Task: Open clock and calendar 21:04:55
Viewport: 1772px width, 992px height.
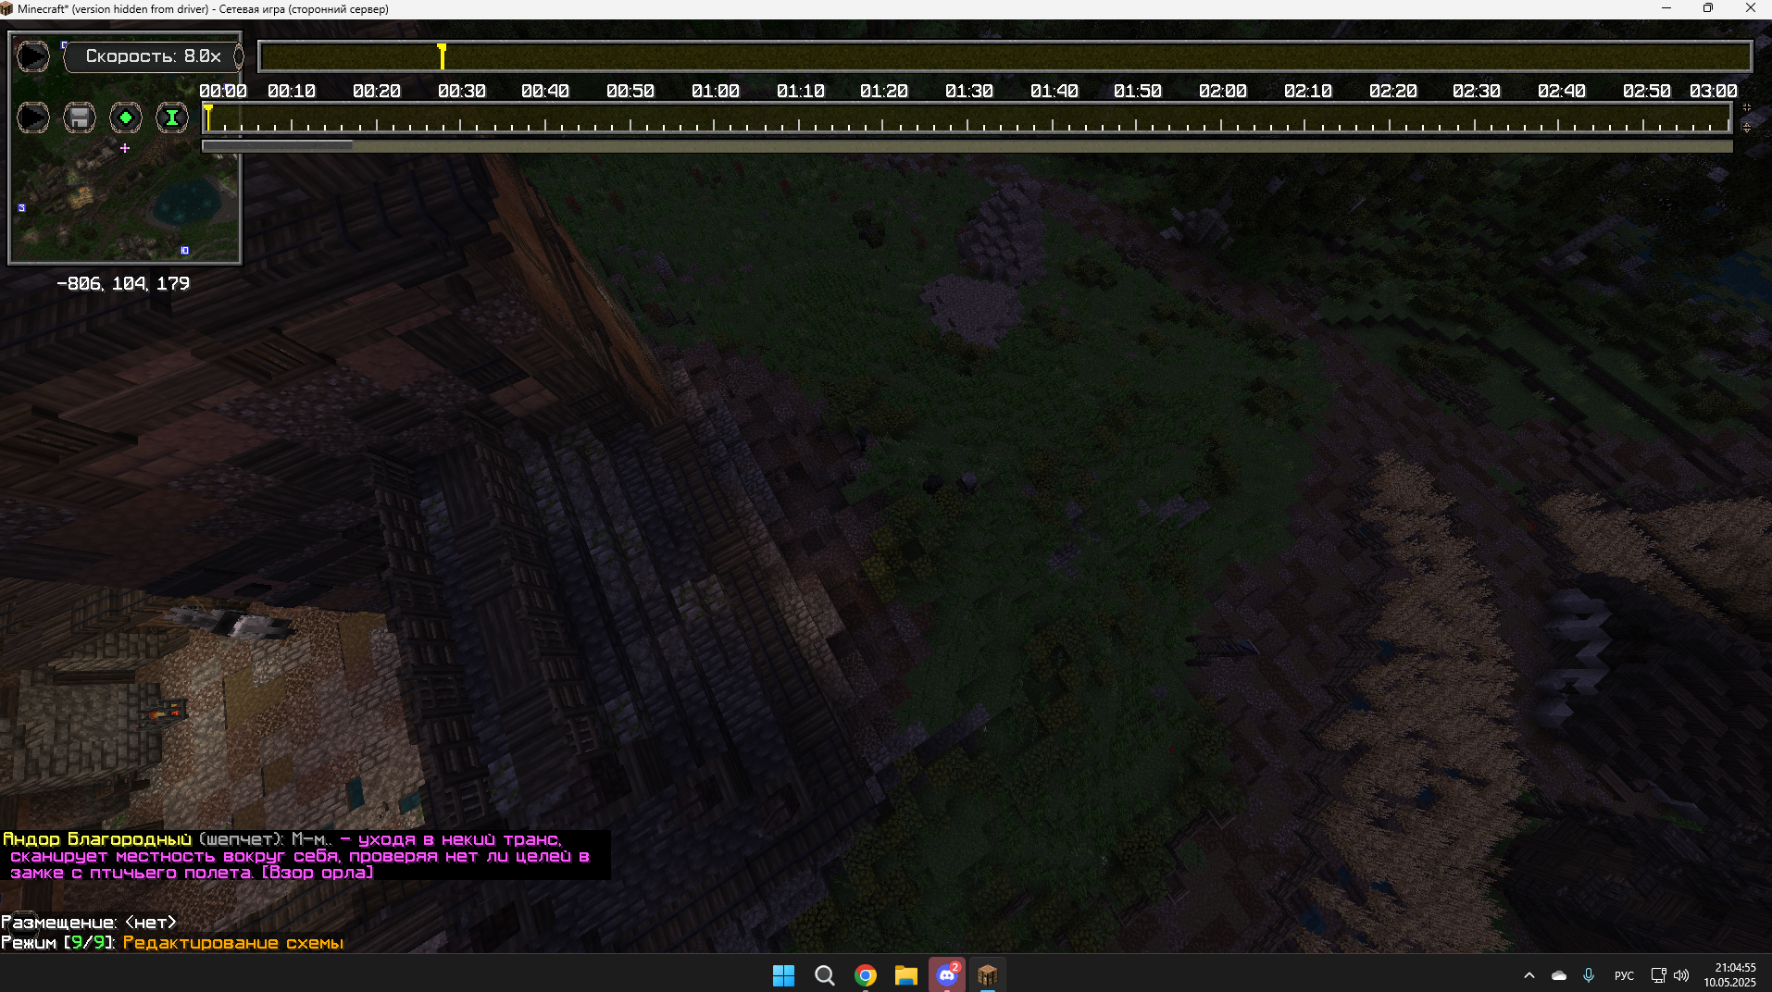Action: click(1729, 975)
